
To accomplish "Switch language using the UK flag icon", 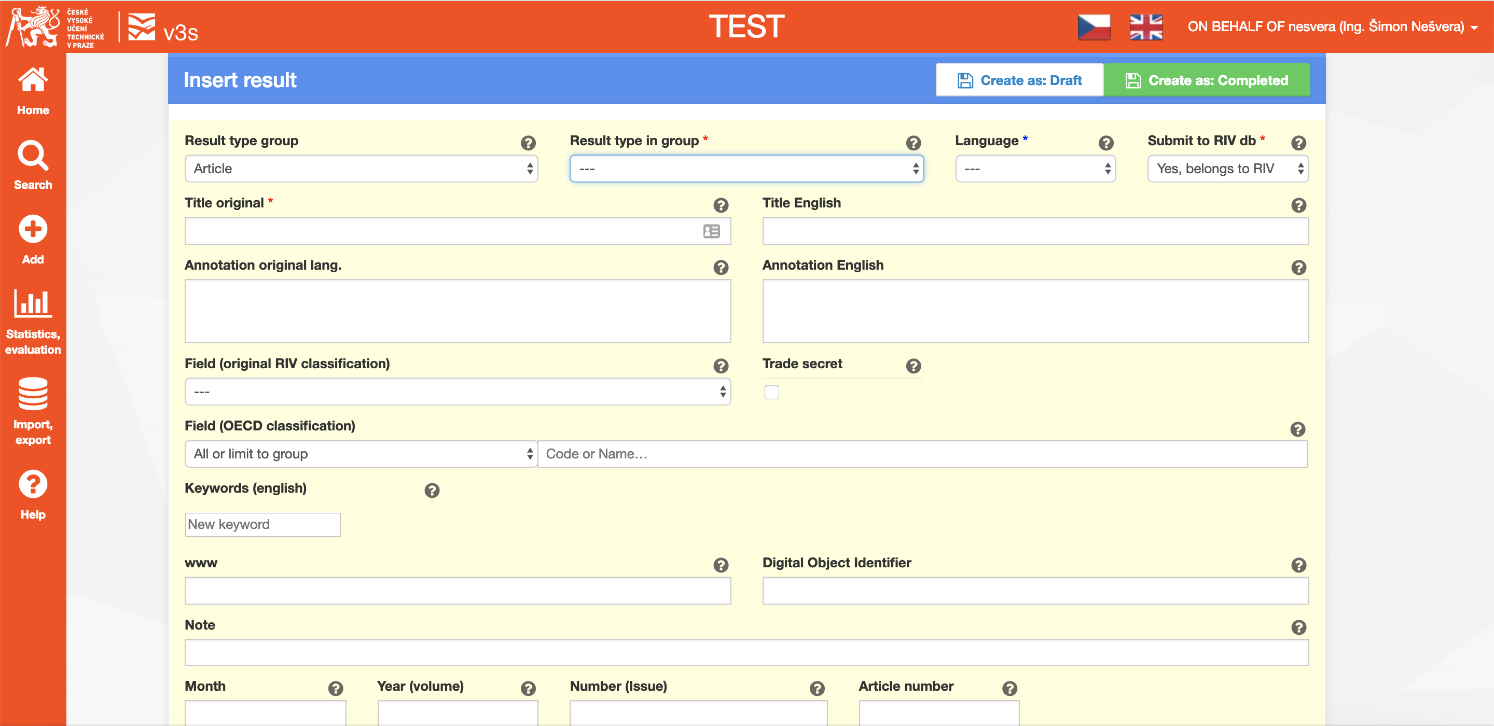I will click(x=1145, y=27).
